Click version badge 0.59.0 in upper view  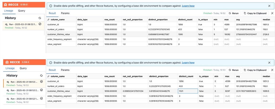[x=24, y=5]
